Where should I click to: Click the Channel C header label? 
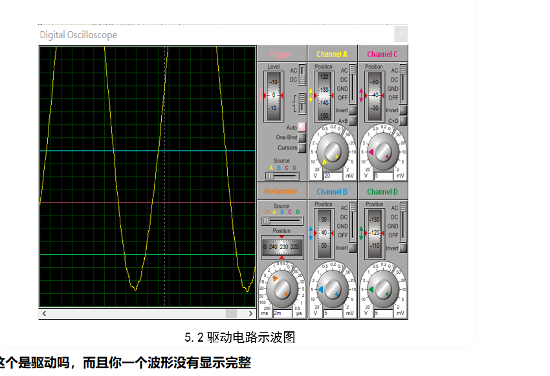pyautogui.click(x=382, y=54)
